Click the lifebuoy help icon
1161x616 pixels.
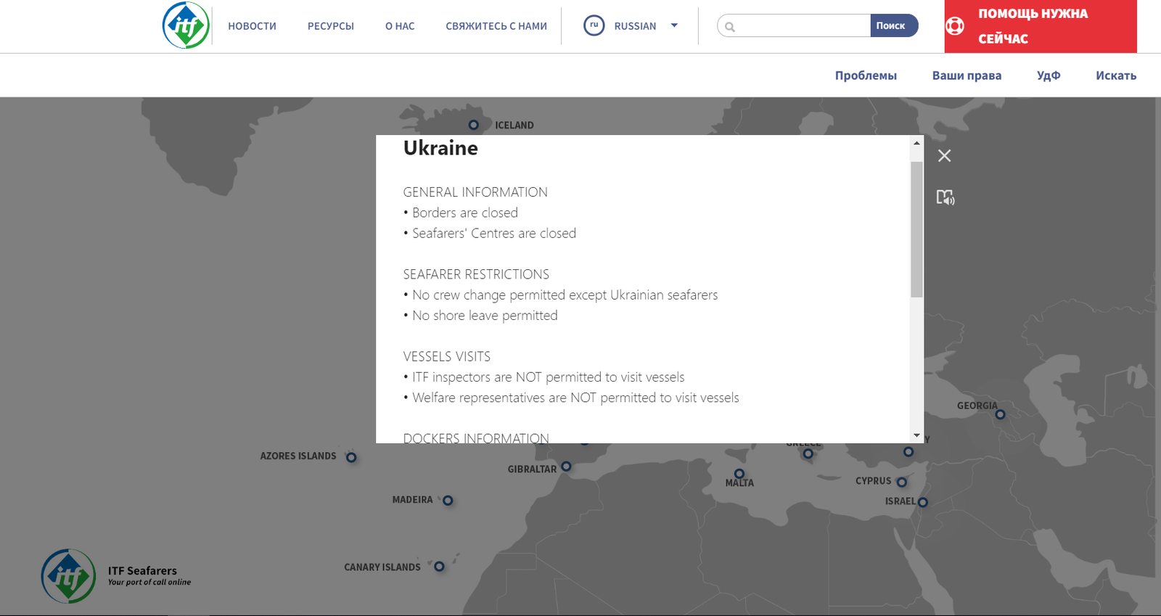[x=955, y=27]
